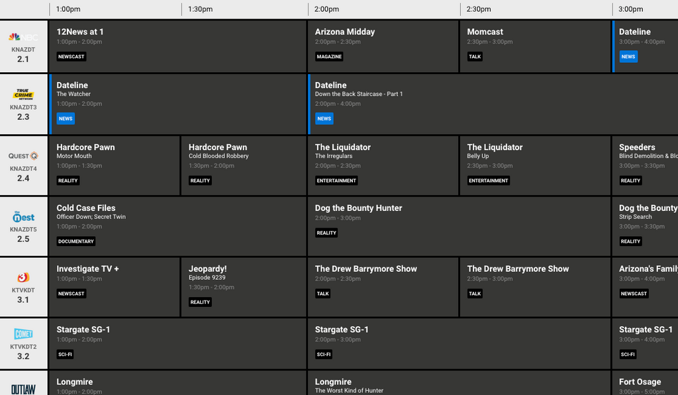Screen dimensions: 678x395
Task: Click the channel number 3.2 label
Action: pos(23,357)
